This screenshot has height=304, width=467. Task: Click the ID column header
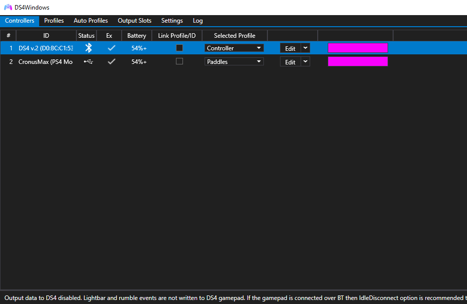(x=46, y=35)
